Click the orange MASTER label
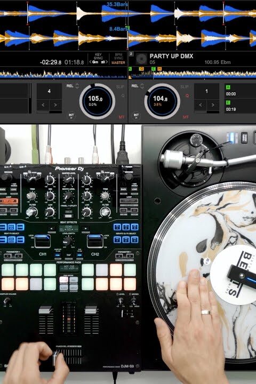256x384 pixels. (x=118, y=63)
